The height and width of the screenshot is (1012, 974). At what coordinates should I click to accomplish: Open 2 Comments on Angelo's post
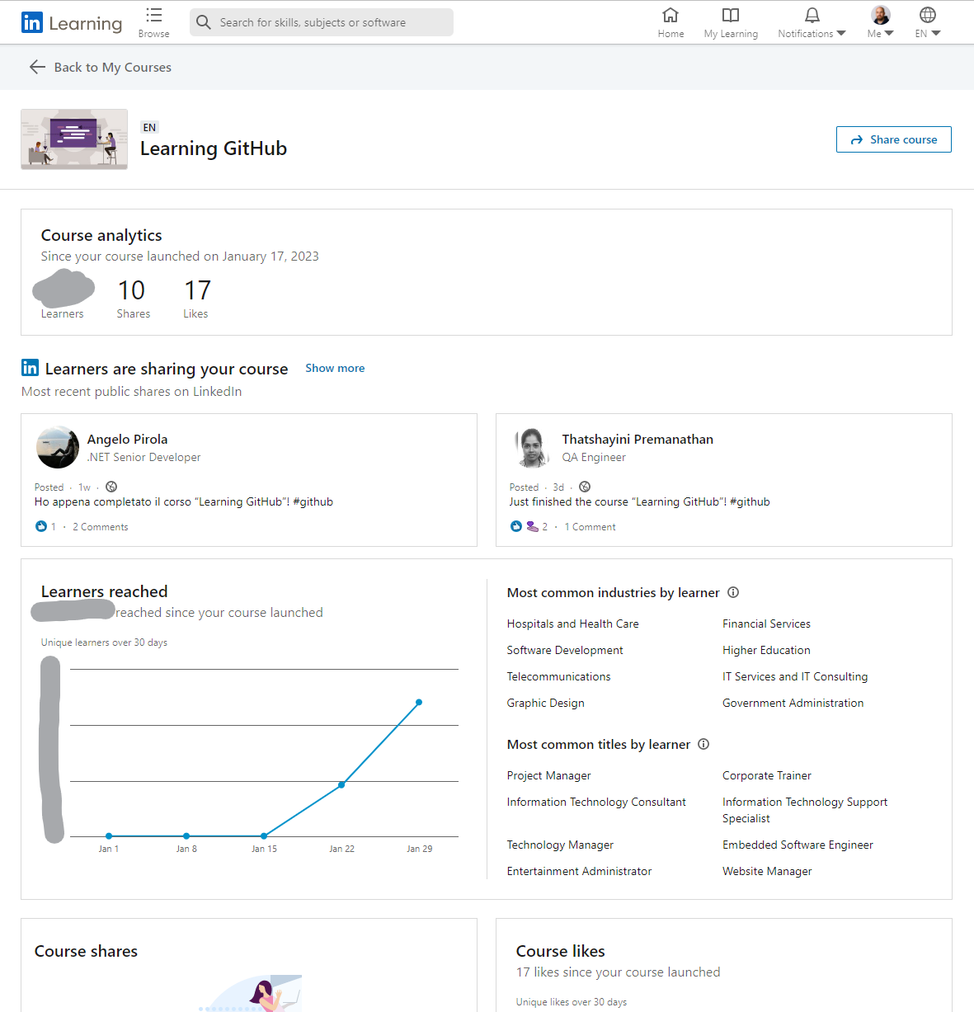coord(101,527)
